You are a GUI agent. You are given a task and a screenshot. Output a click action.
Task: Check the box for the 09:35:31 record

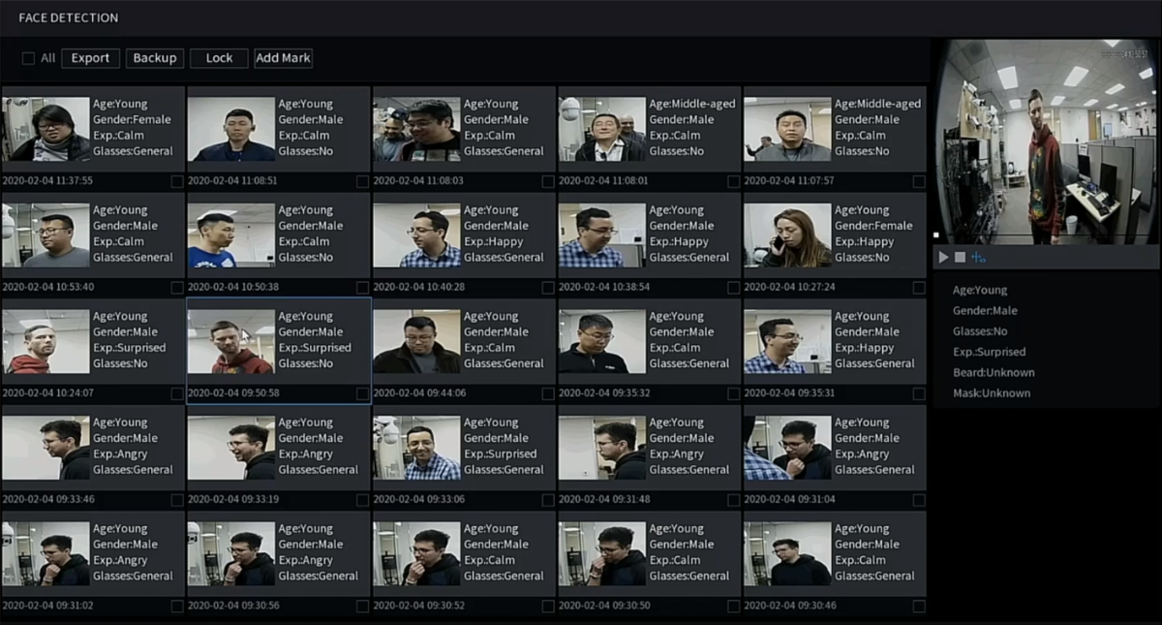[919, 393]
